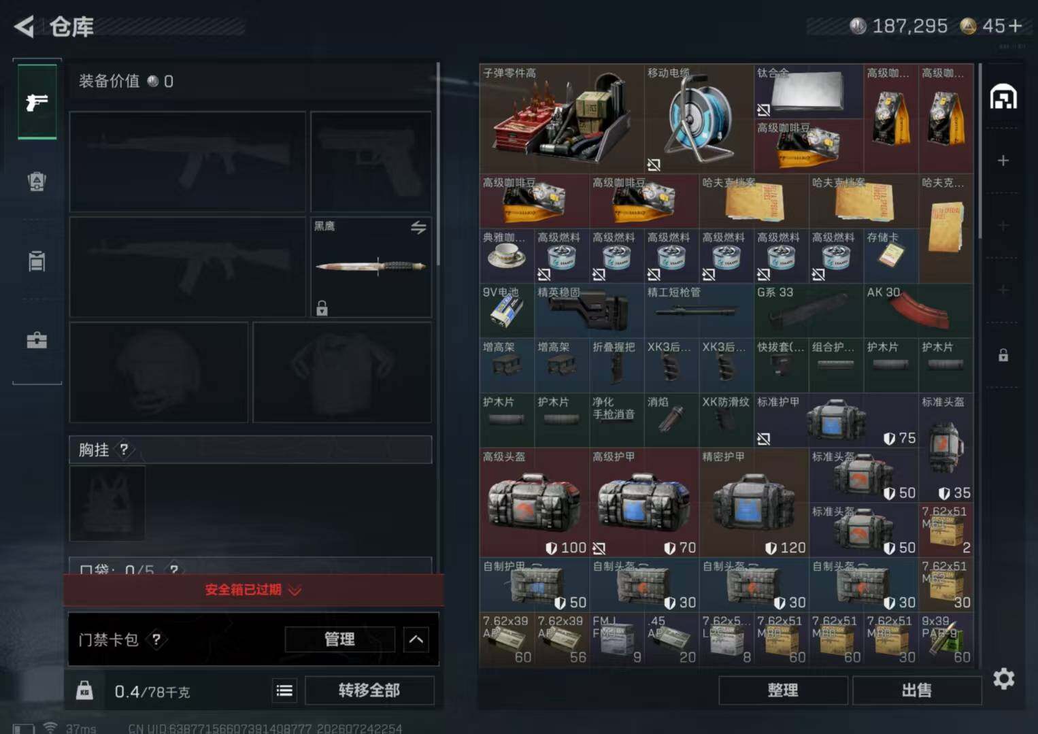Select the 快拔套 item
This screenshot has width=1038, height=734.
click(781, 365)
